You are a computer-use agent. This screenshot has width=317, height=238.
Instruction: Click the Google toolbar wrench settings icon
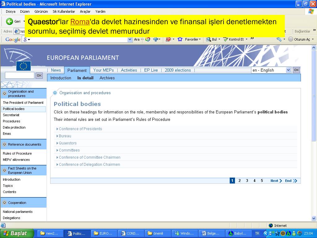279,39
